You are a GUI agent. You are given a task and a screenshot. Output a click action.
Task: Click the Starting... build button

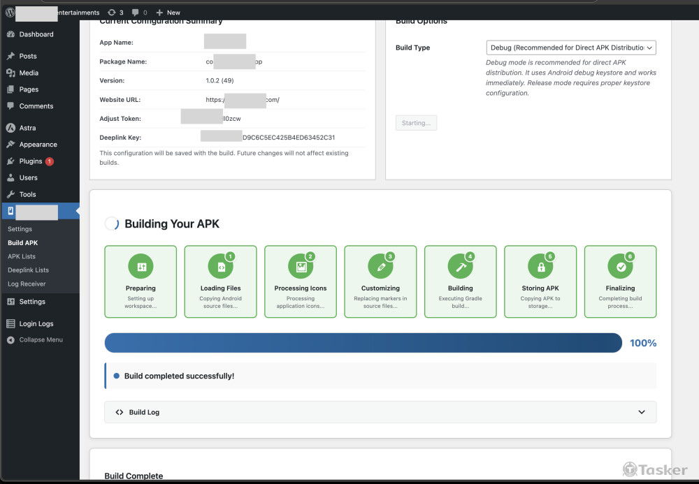(x=416, y=123)
